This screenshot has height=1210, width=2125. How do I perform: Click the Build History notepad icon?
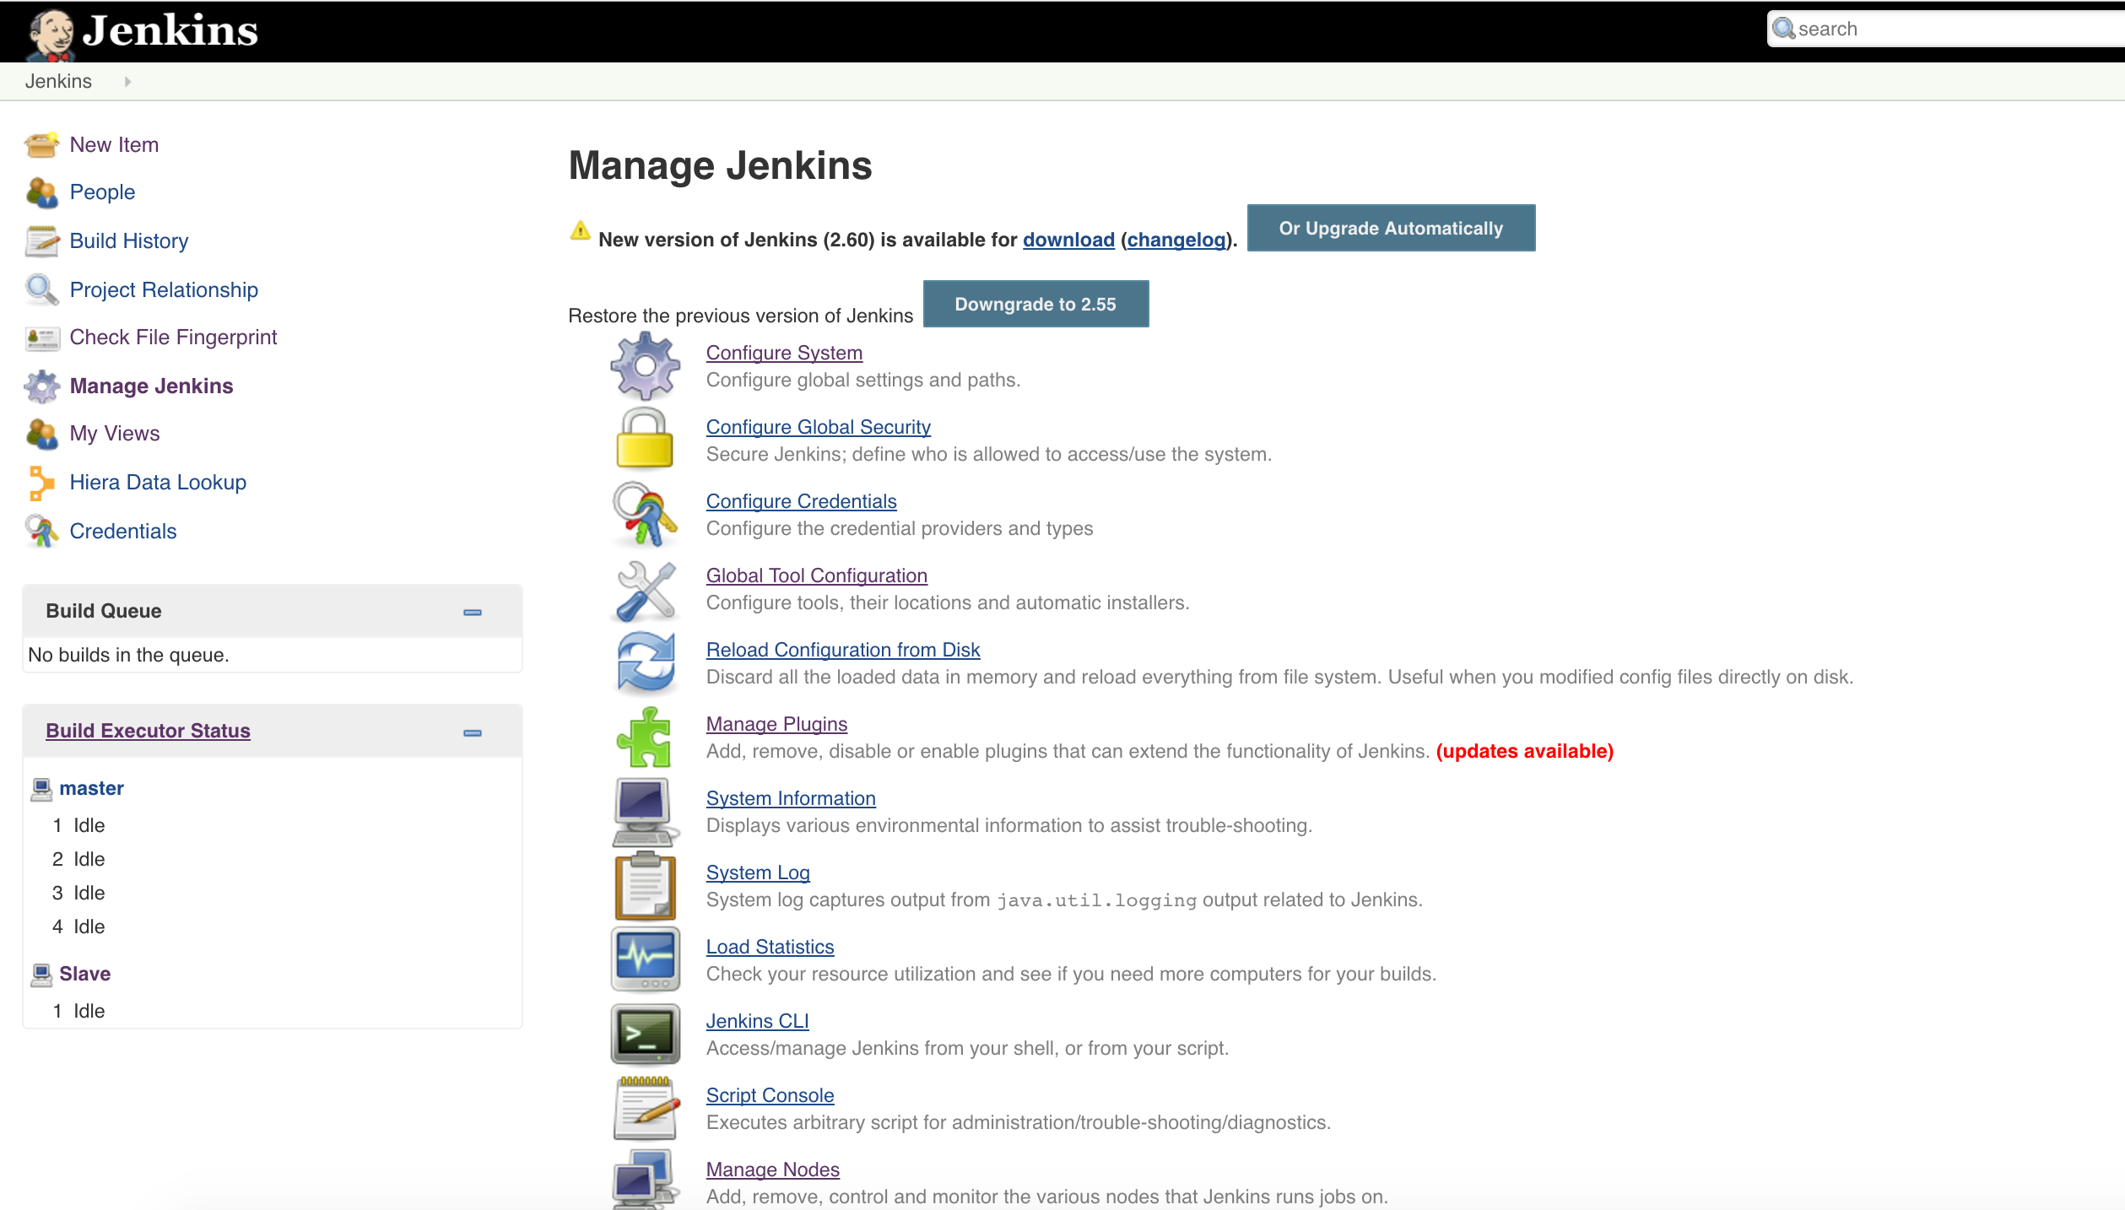[41, 241]
